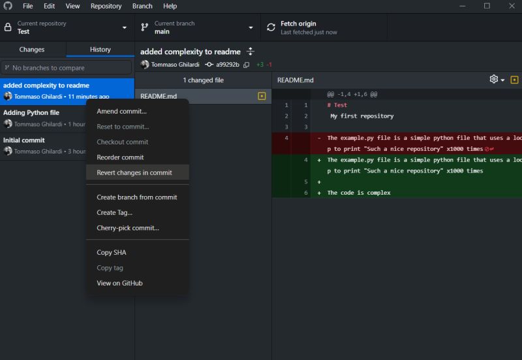Click Fetch origin button
The image size is (522, 360).
(324, 27)
